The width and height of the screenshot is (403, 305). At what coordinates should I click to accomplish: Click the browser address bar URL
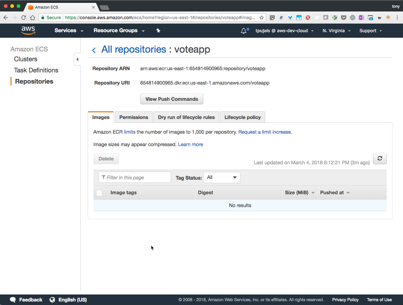point(160,18)
